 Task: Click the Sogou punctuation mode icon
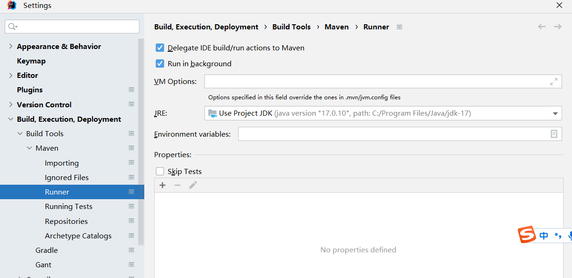558,236
